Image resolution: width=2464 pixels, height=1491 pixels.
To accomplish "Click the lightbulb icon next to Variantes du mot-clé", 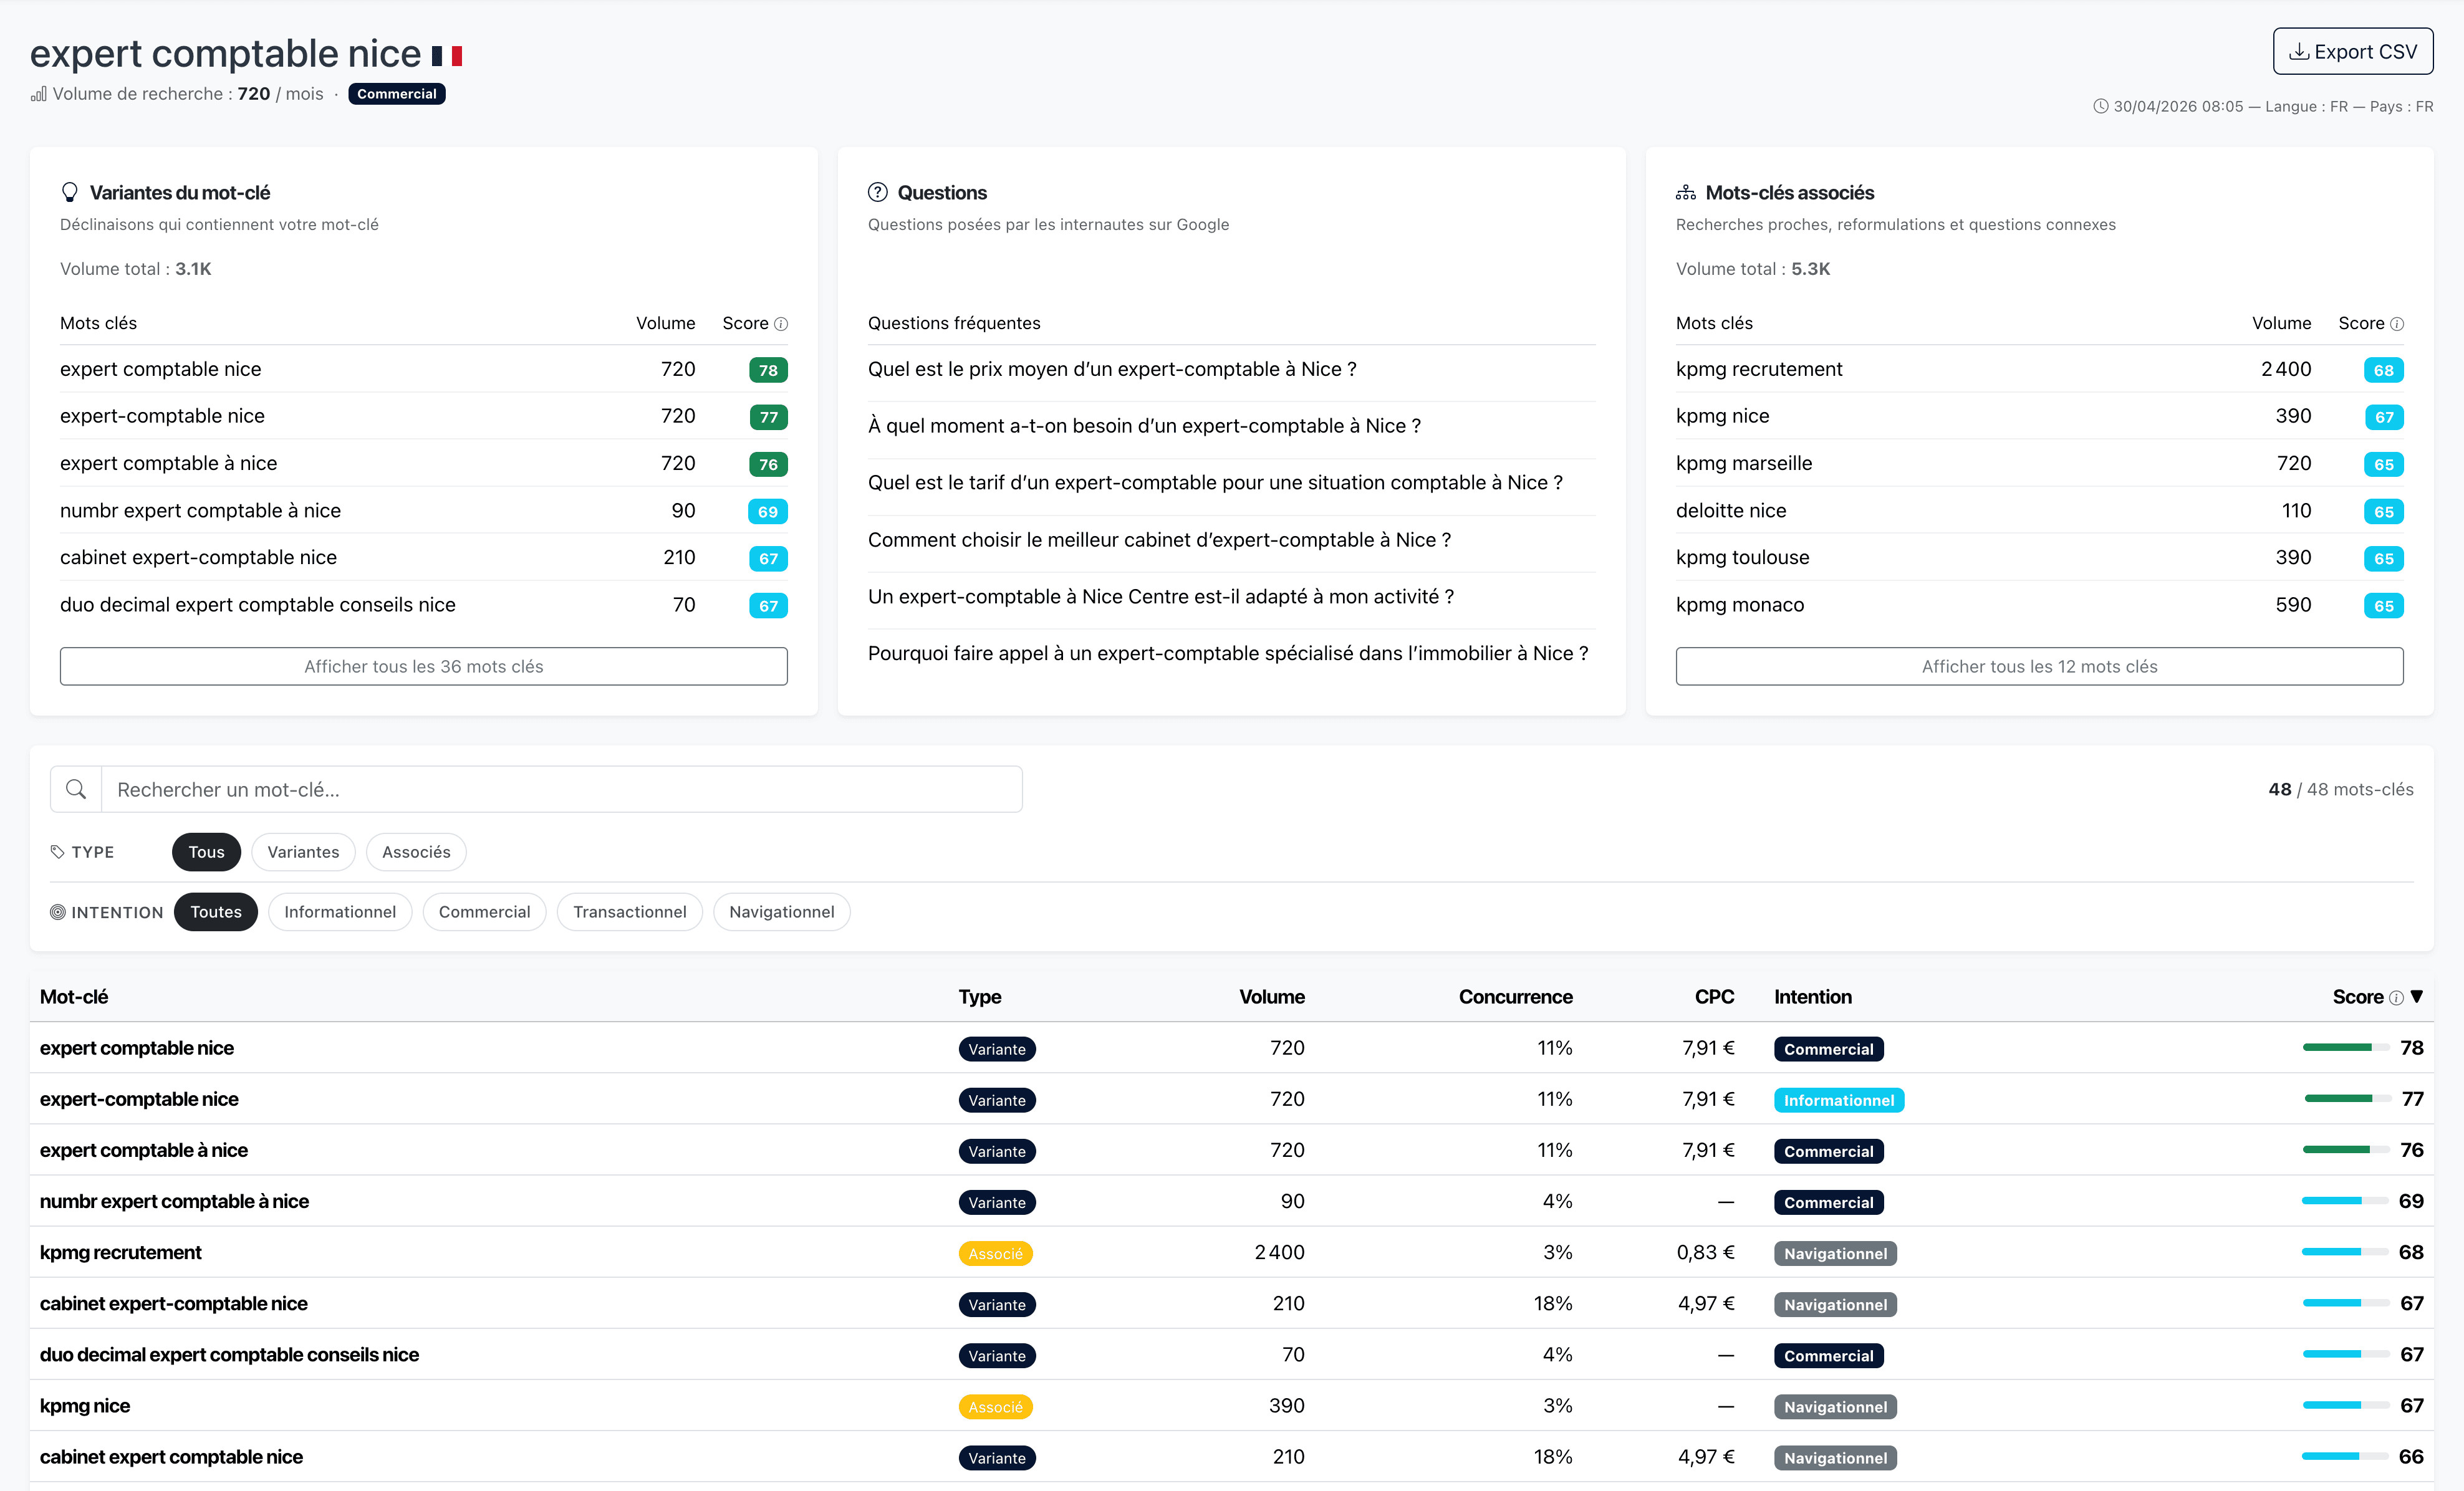I will (69, 192).
